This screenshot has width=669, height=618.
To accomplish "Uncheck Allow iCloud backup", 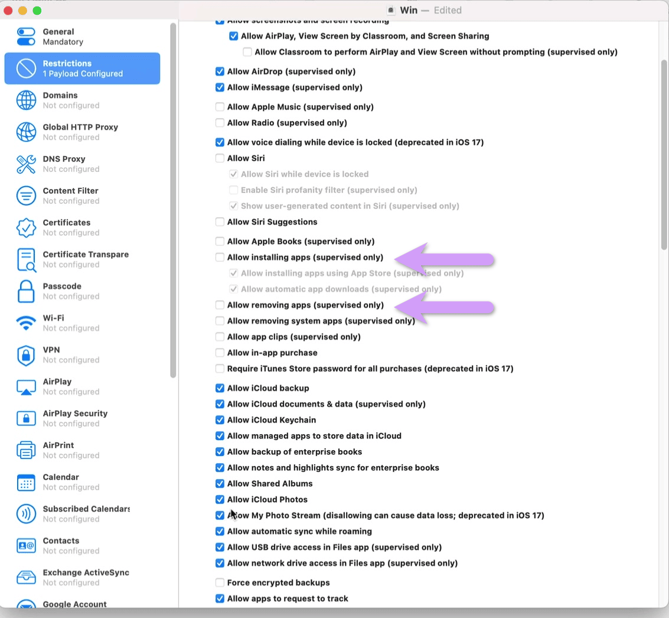I will point(220,388).
